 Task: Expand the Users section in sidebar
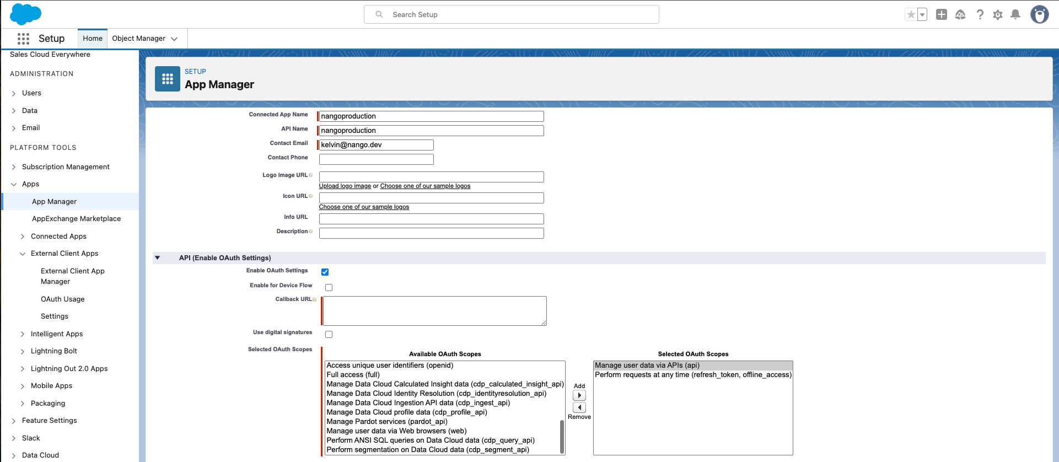(x=14, y=94)
